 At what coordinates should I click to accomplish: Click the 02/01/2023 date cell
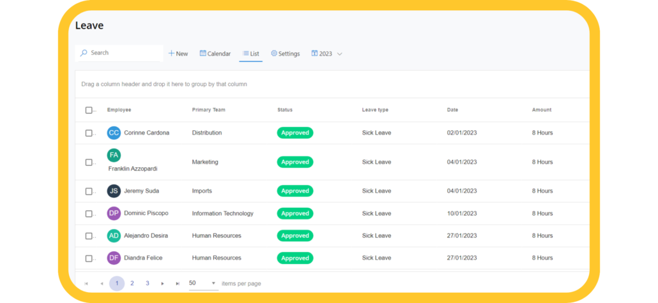click(x=462, y=133)
